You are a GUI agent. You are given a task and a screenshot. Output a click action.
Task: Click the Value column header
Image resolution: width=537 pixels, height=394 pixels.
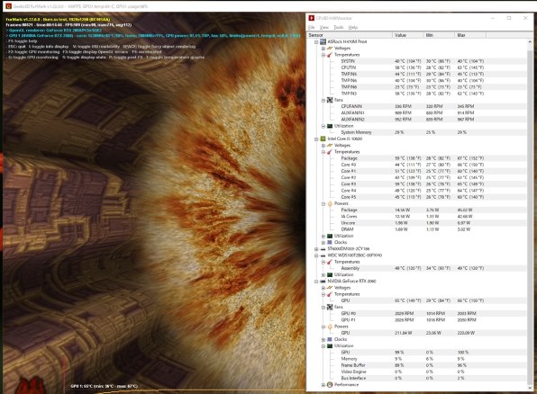click(407, 35)
